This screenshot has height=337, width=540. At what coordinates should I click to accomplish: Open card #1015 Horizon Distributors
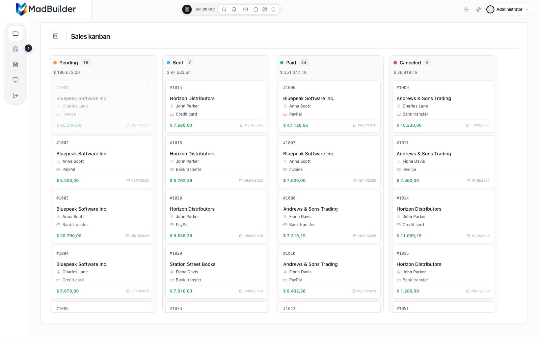216,106
